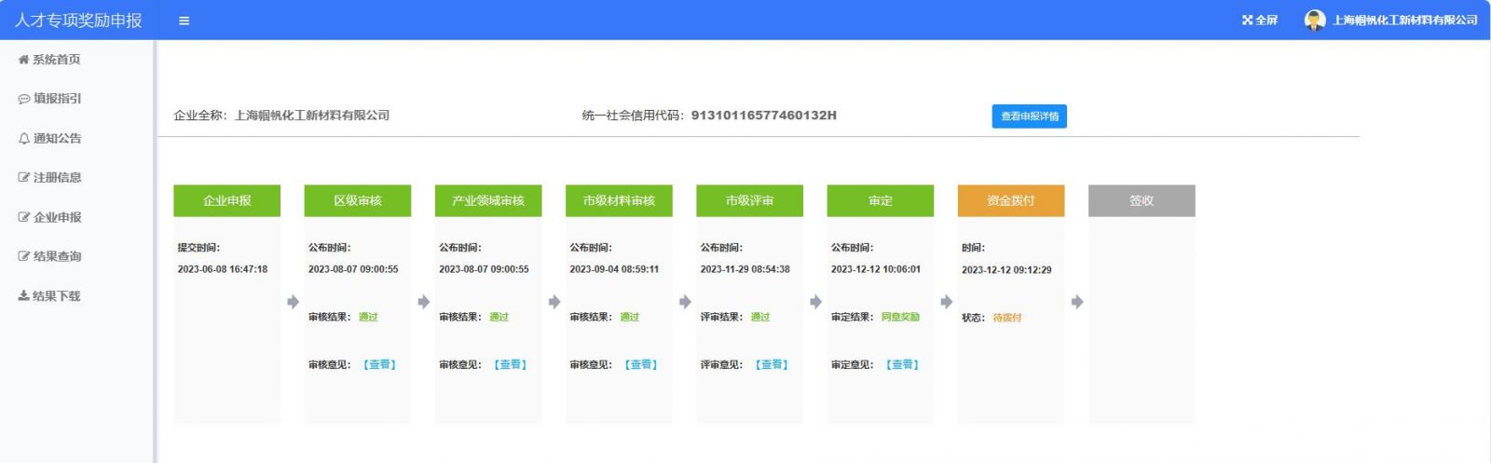The width and height of the screenshot is (1491, 463).
Task: Click the 查看申报详情 button
Action: 1029,116
